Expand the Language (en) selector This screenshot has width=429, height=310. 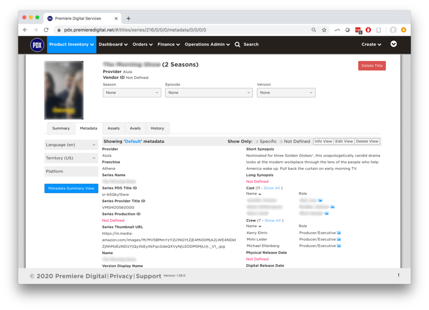click(71, 145)
